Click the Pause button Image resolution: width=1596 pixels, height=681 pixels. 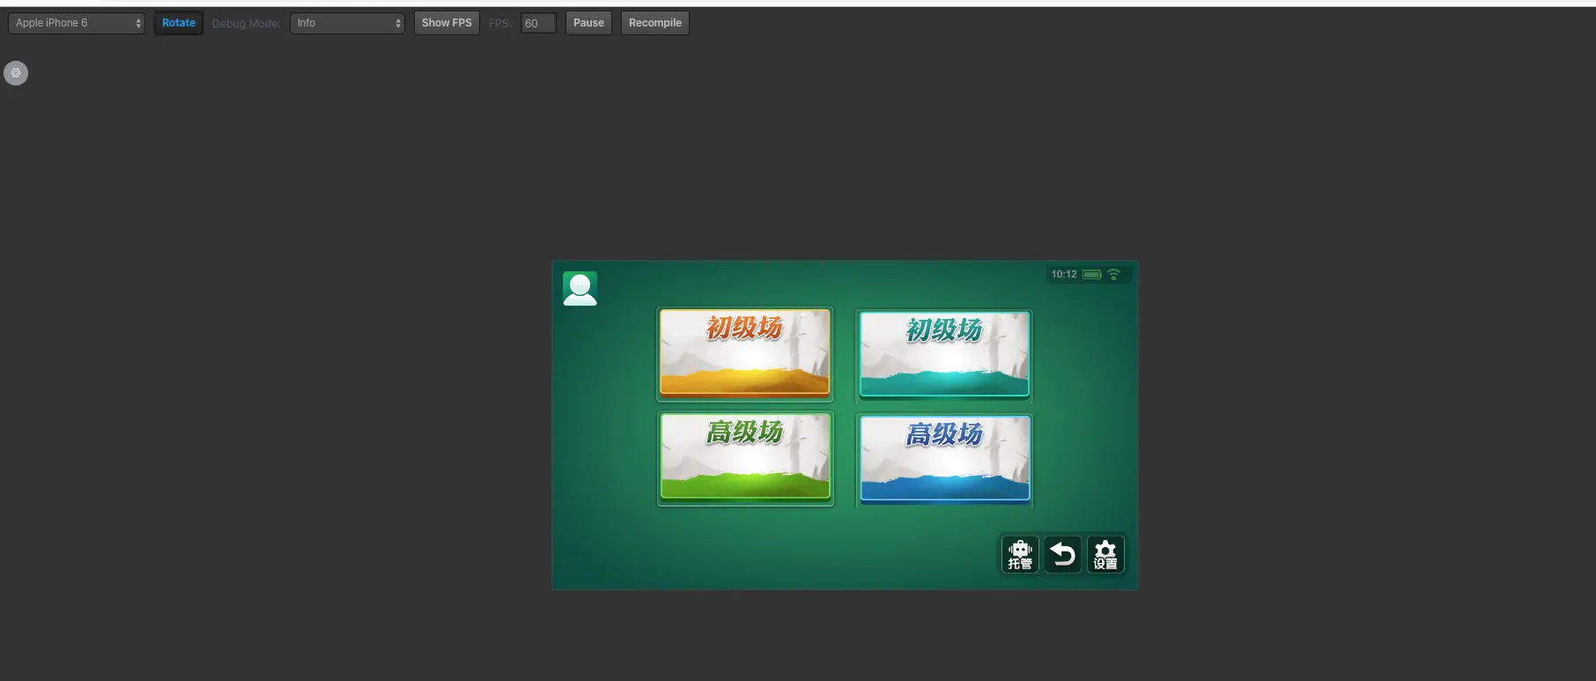(x=588, y=23)
